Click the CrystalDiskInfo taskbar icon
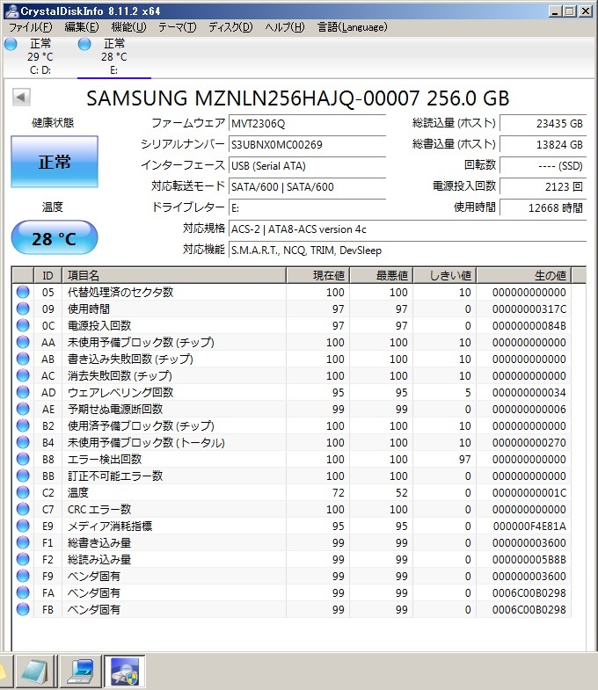Screen dimensions: 598x690 tap(125, 672)
